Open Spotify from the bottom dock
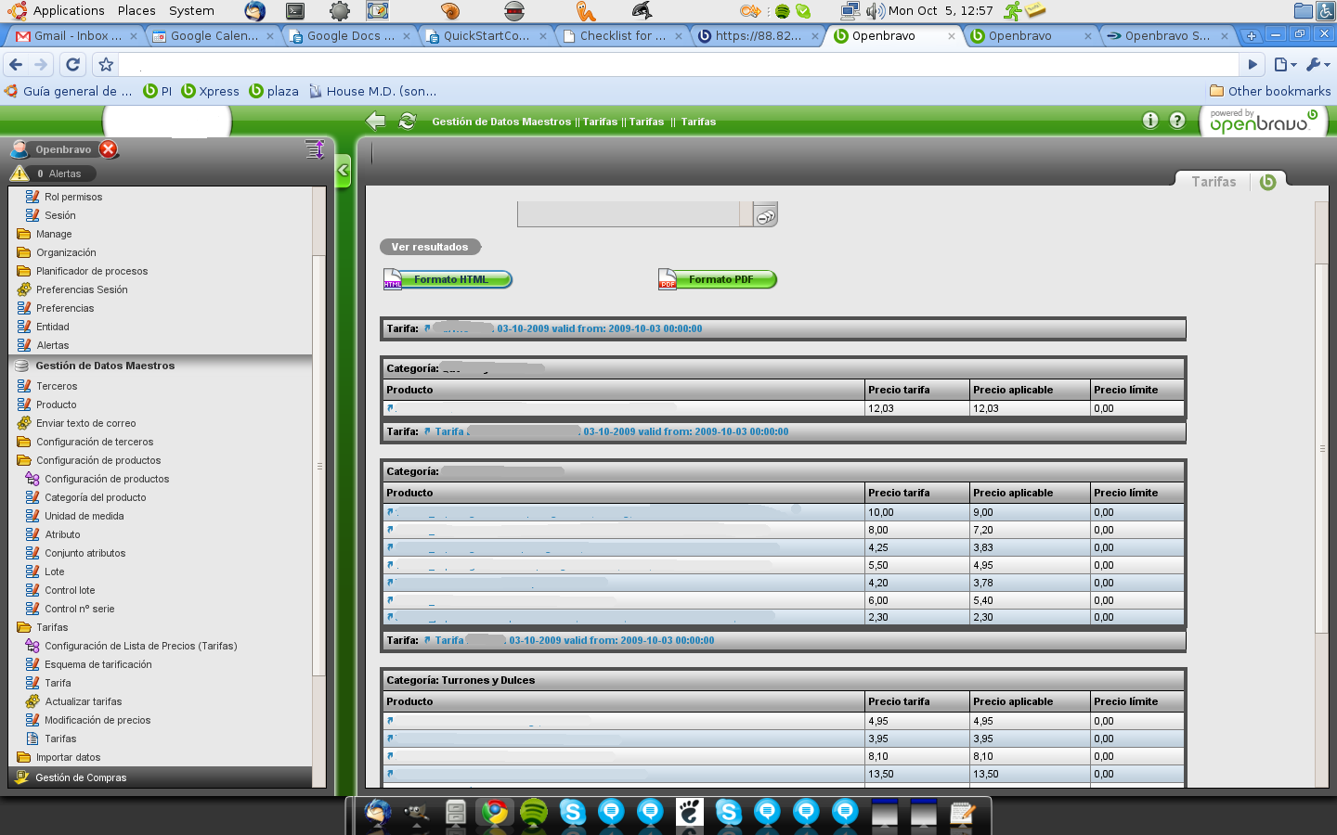The width and height of the screenshot is (1337, 835). point(533,814)
